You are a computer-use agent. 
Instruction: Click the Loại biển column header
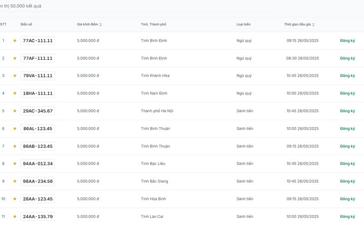coord(243,24)
